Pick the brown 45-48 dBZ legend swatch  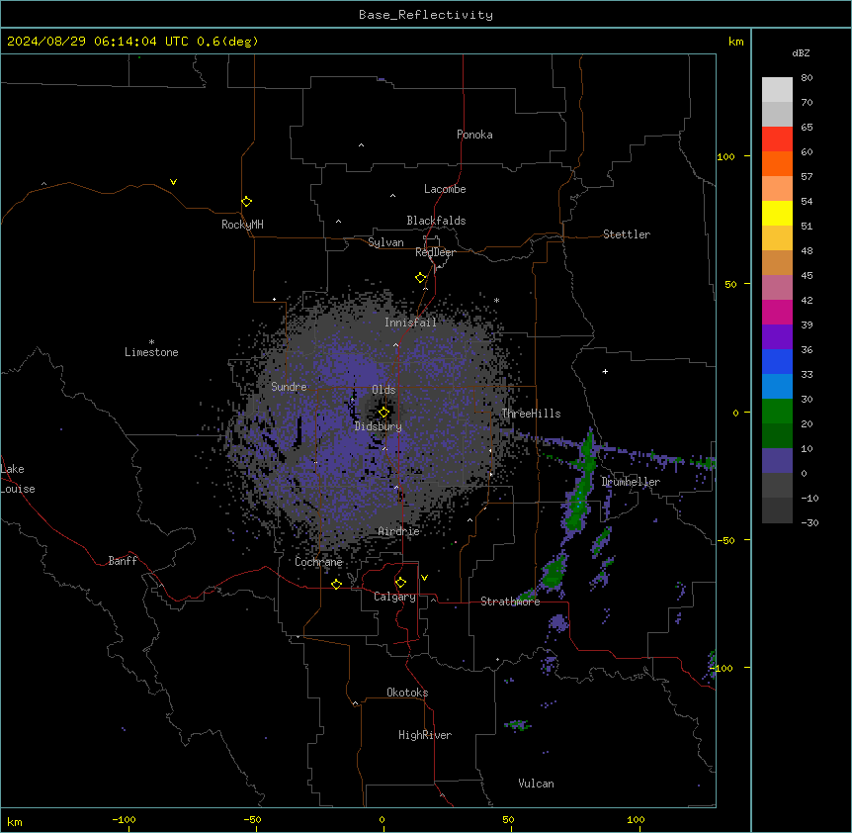tap(777, 262)
